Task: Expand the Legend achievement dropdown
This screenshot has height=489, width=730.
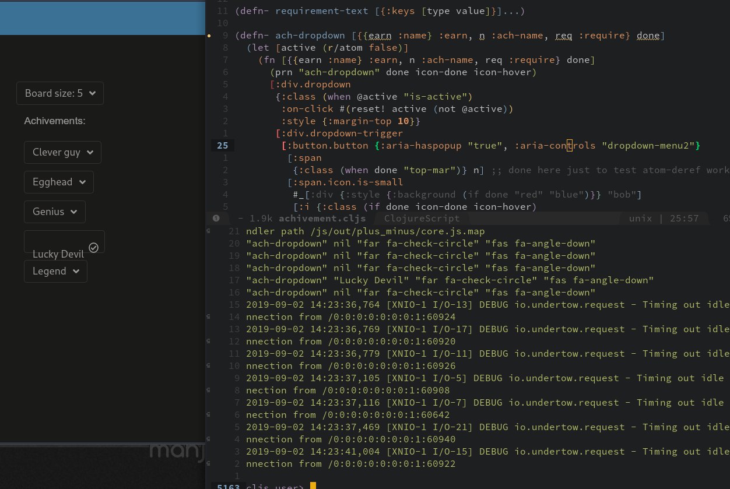Action: (x=55, y=271)
